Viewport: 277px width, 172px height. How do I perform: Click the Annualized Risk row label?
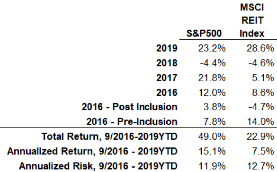[x=98, y=166]
